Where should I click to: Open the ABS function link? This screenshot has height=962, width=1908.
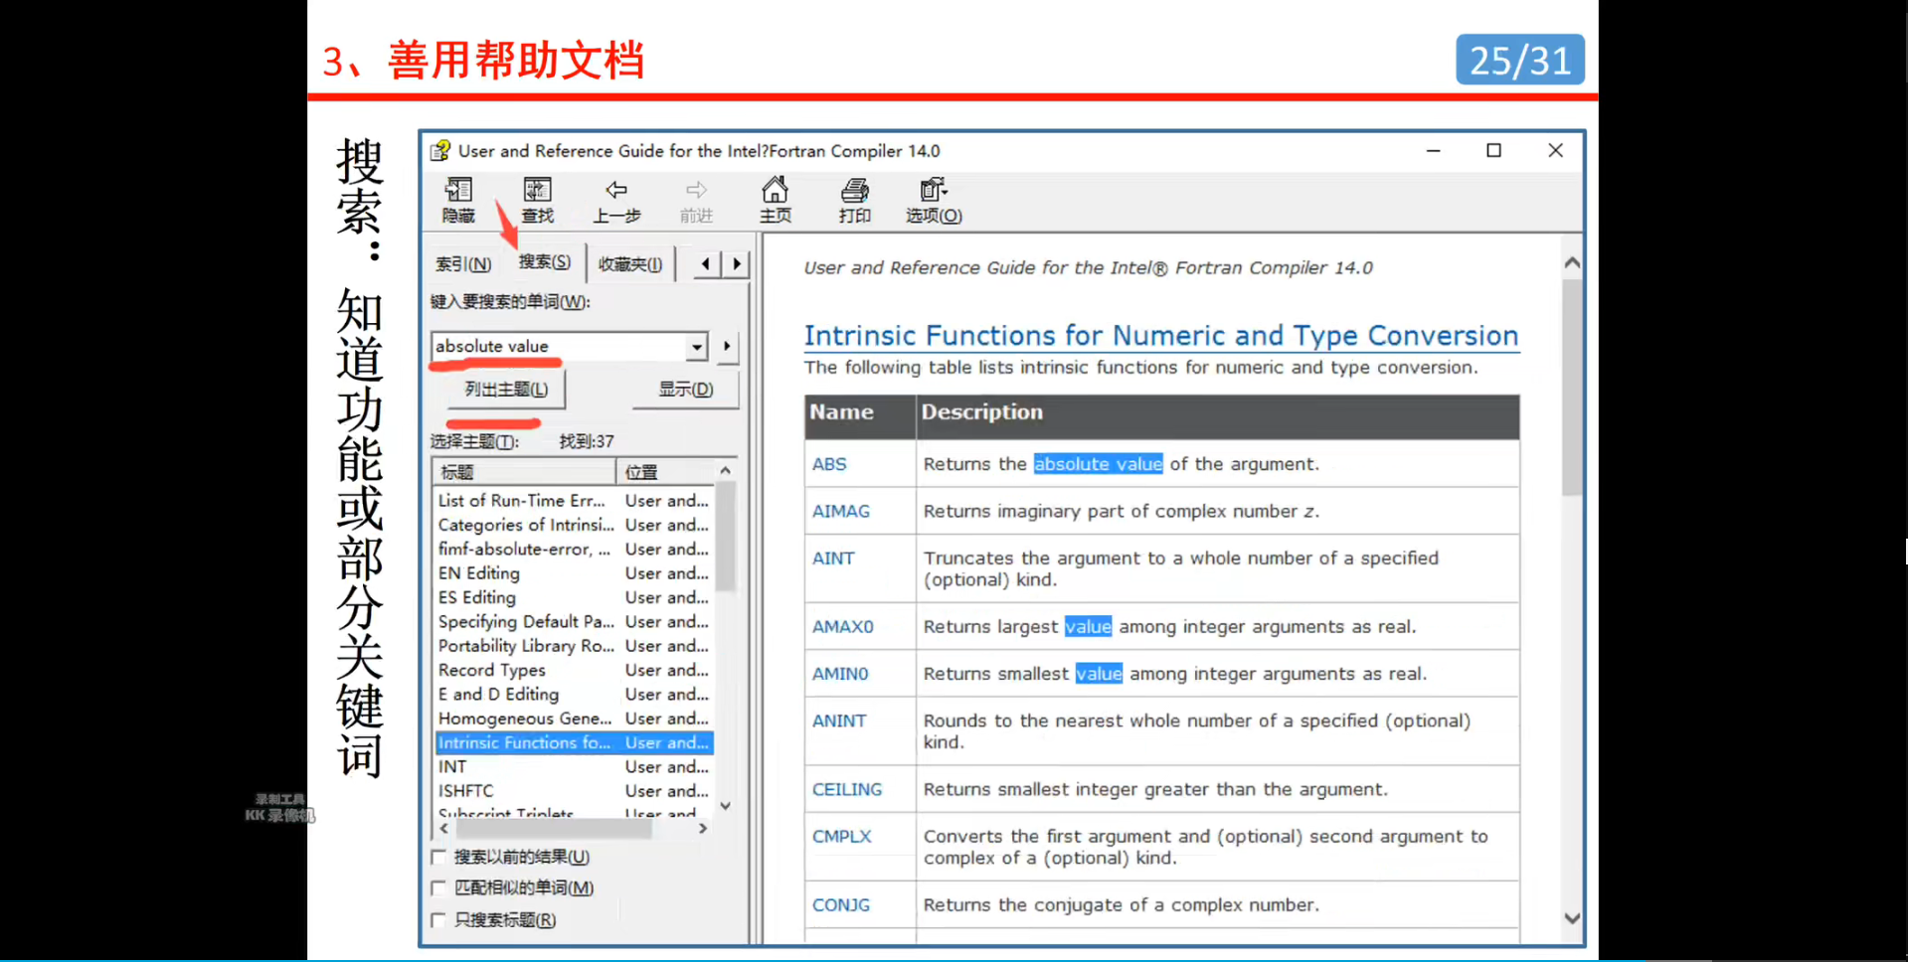(829, 464)
